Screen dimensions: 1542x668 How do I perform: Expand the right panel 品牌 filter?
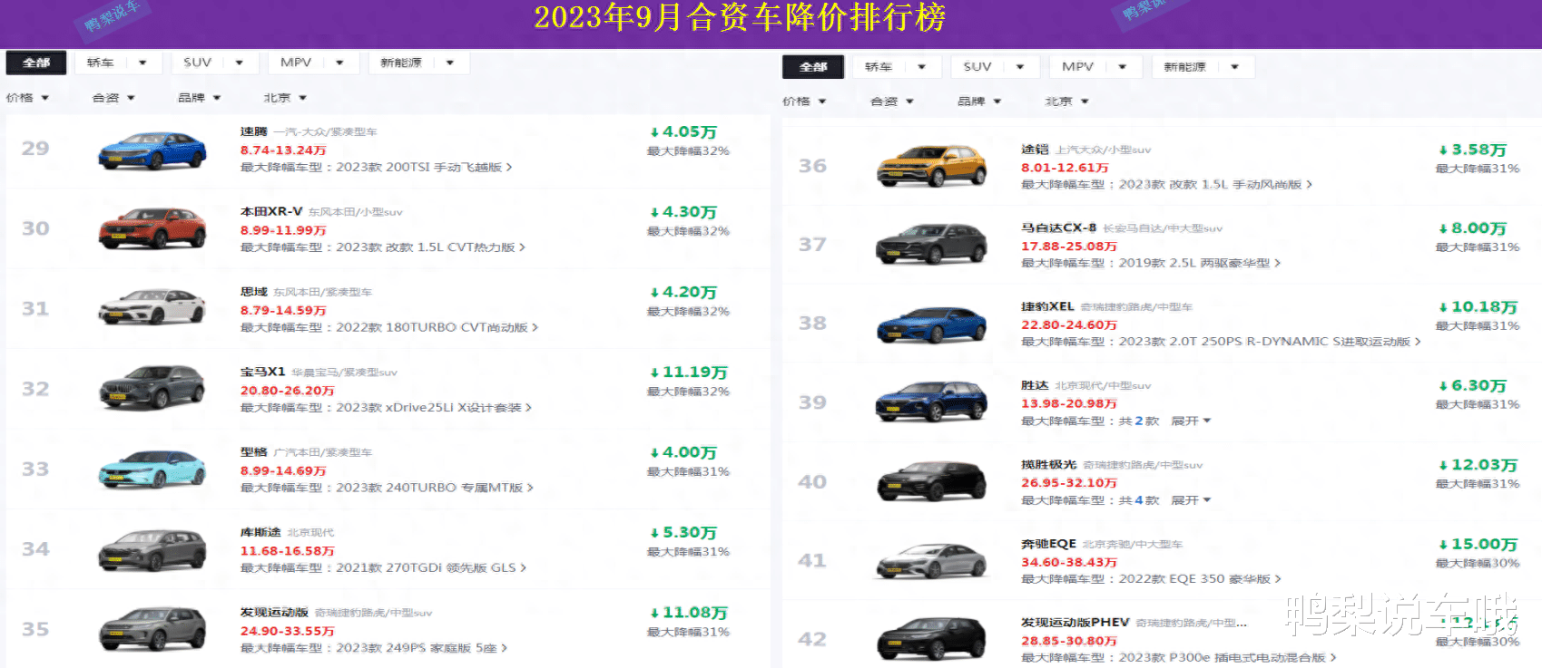point(979,102)
